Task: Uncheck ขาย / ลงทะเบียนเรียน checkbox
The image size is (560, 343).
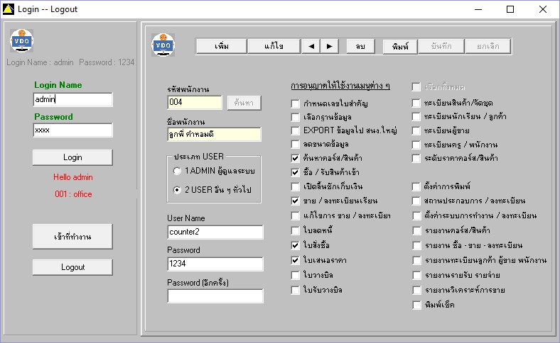Action: point(295,201)
